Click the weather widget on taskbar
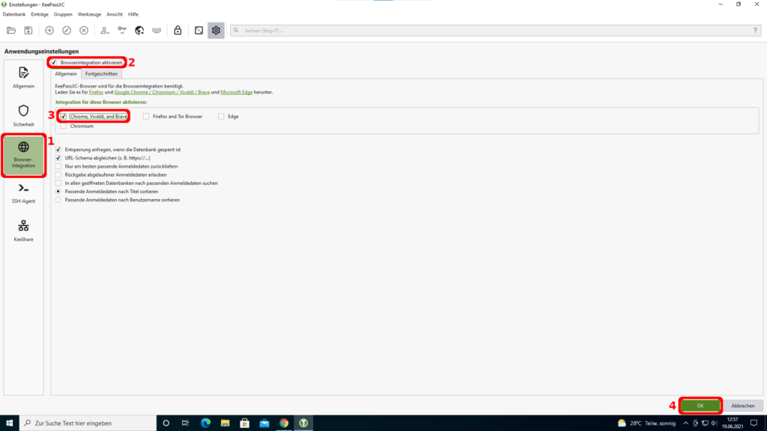Image resolution: width=767 pixels, height=431 pixels. (646, 424)
